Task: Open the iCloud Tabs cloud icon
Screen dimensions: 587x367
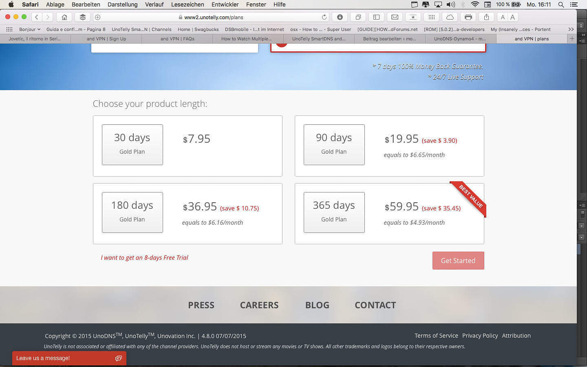Action: pyautogui.click(x=450, y=17)
